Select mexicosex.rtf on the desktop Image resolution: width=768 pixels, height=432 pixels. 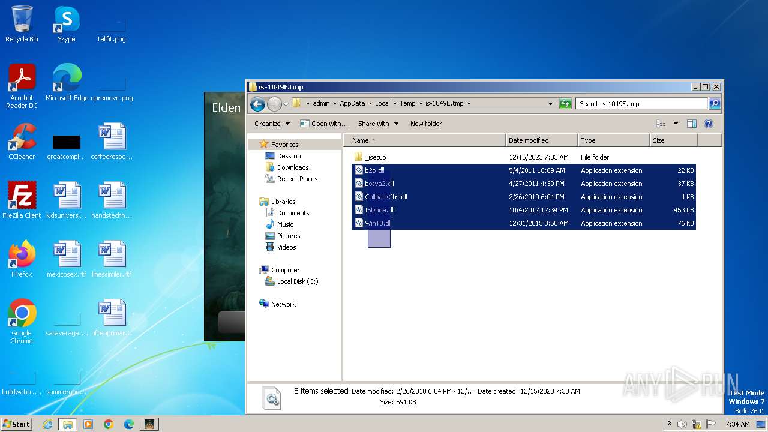67,259
